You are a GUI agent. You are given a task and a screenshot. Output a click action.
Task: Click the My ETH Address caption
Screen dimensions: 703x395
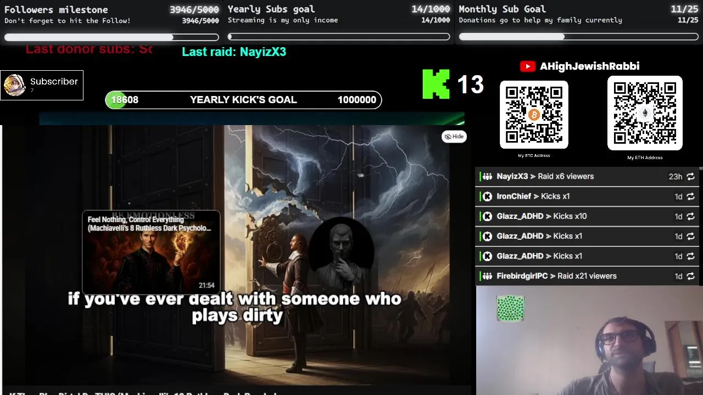click(x=645, y=157)
